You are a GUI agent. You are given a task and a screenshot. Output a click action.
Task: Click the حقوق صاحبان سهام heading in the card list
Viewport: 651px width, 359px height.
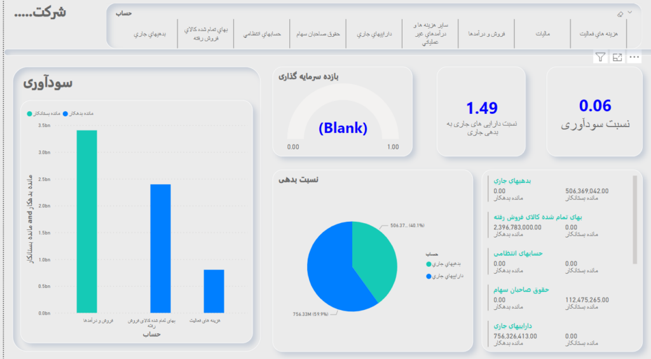click(x=521, y=290)
